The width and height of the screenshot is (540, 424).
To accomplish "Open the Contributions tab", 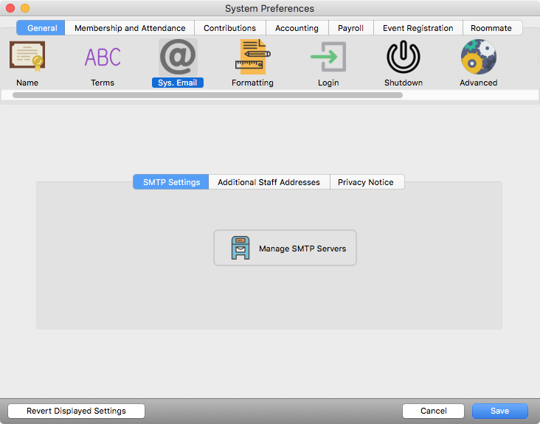I will tap(229, 28).
